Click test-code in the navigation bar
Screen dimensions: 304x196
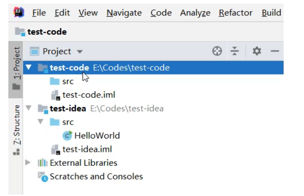pyautogui.click(x=47, y=32)
